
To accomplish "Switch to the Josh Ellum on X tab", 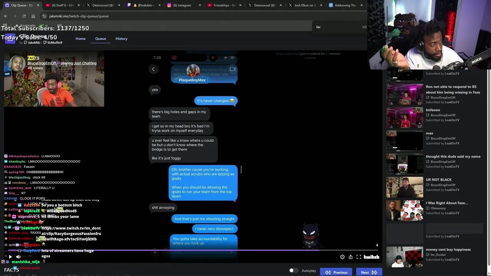I will point(305,5).
